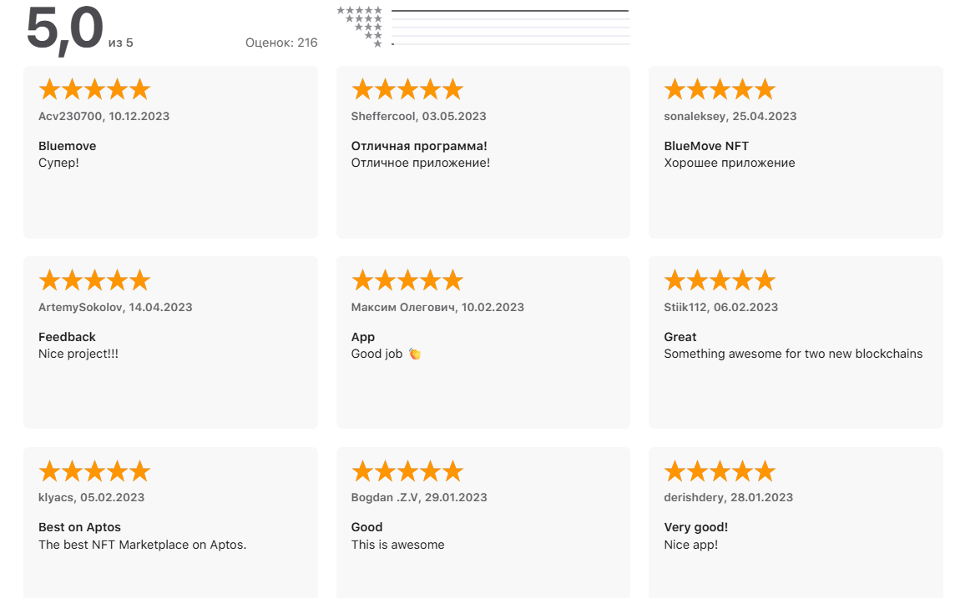This screenshot has width=955, height=598.
Task: Click the star rating of sonaleksey's review
Action: pos(720,89)
